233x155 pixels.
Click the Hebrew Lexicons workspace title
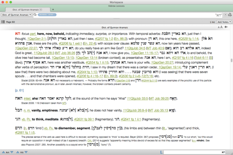[116, 6]
